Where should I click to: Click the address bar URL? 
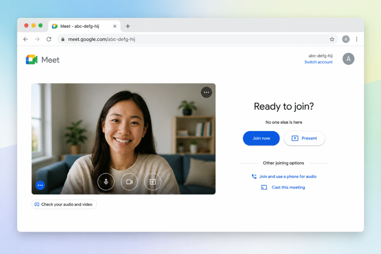pos(102,39)
